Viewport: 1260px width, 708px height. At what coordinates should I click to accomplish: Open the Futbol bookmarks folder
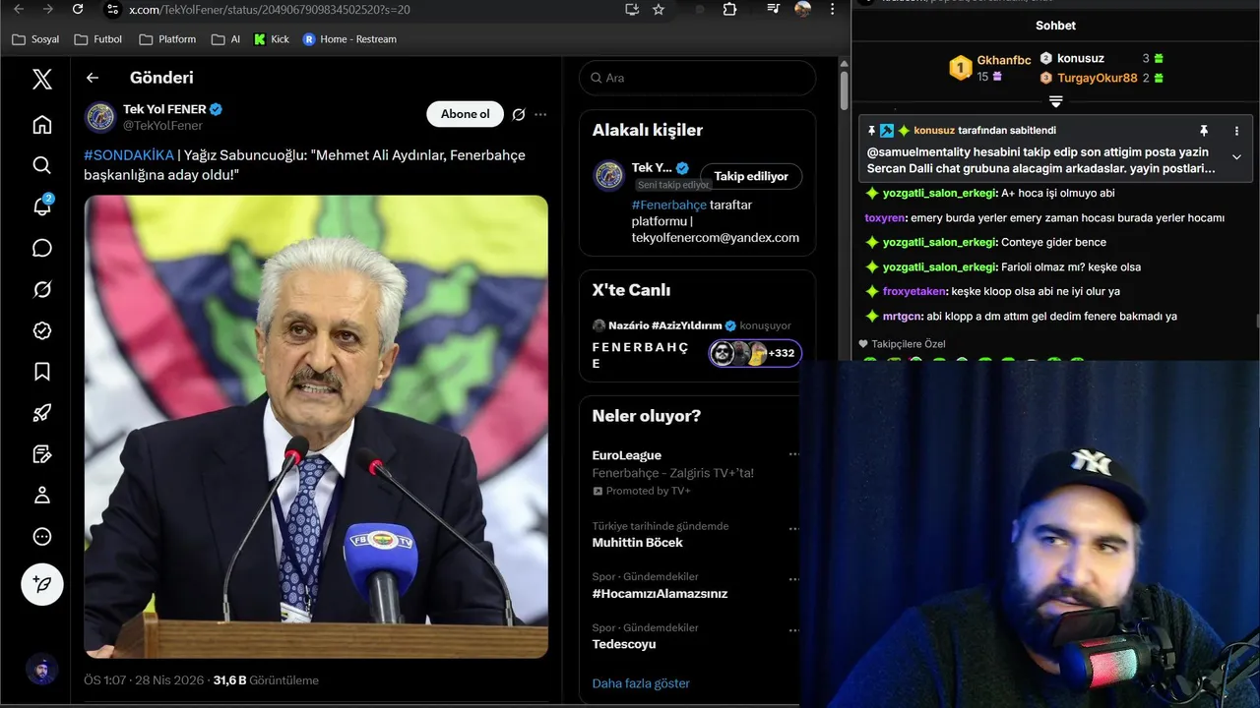pos(98,39)
